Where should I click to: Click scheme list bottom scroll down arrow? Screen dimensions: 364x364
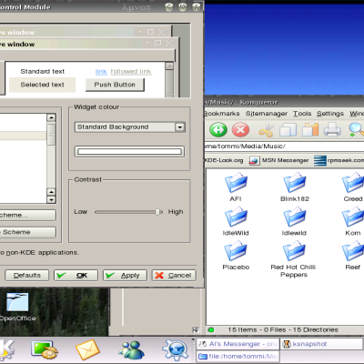51,199
